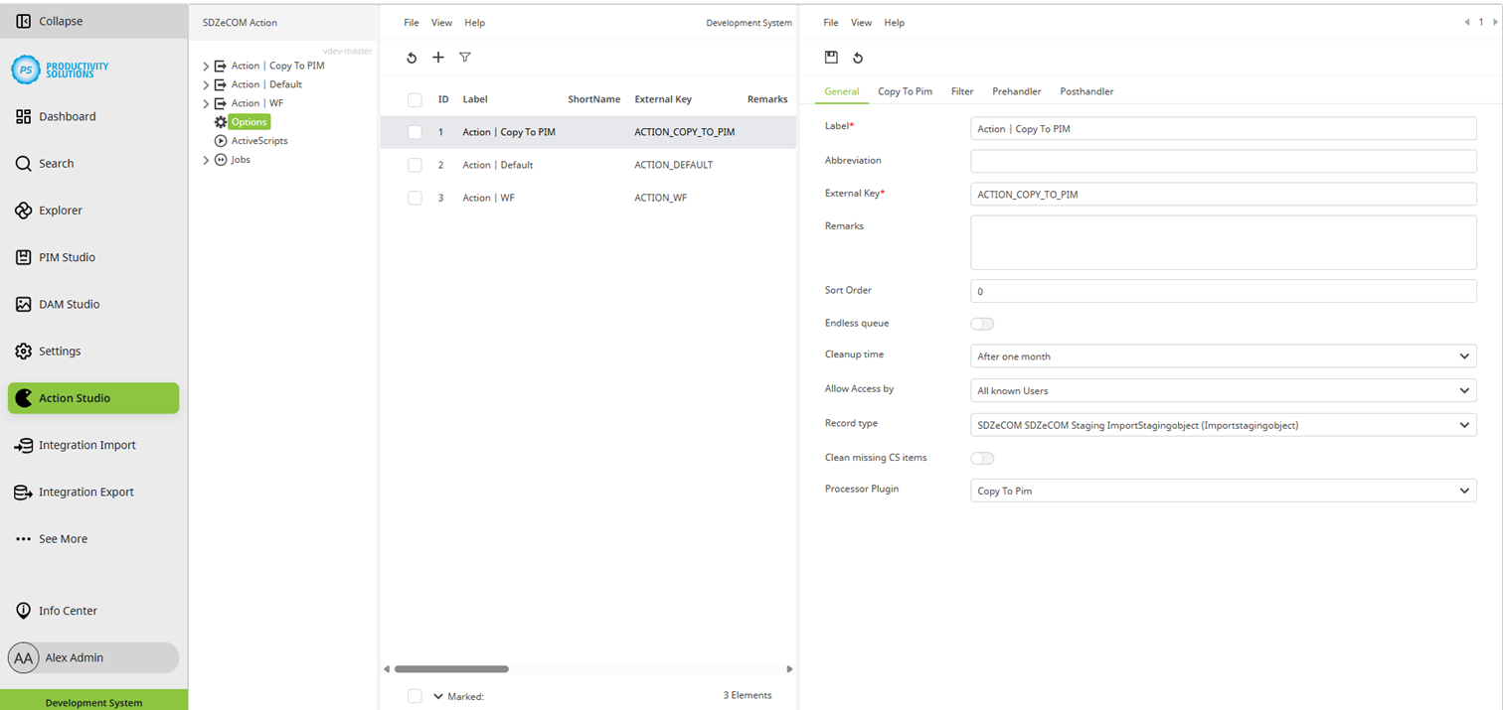The image size is (1503, 710).
Task: Expand Action | Default tree node
Action: [x=206, y=85]
